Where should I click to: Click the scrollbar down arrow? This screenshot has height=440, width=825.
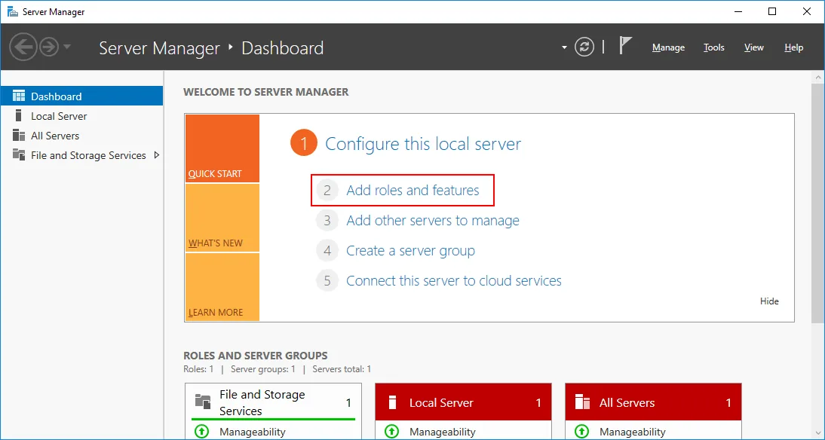tap(819, 431)
